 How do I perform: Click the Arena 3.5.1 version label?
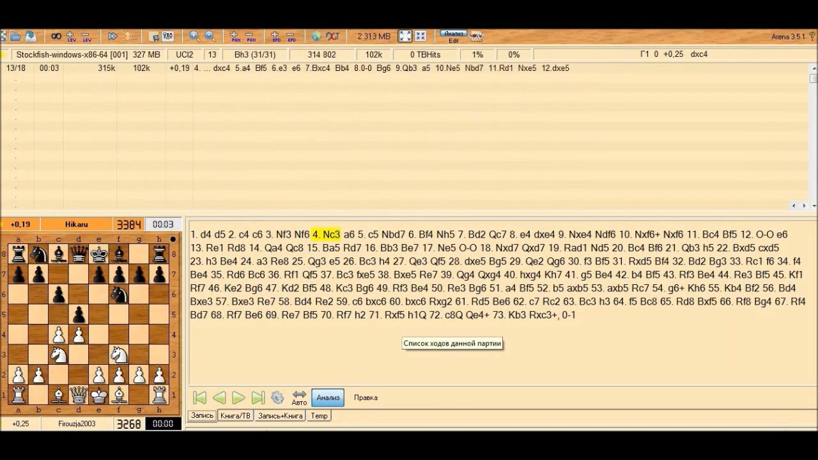coord(787,36)
